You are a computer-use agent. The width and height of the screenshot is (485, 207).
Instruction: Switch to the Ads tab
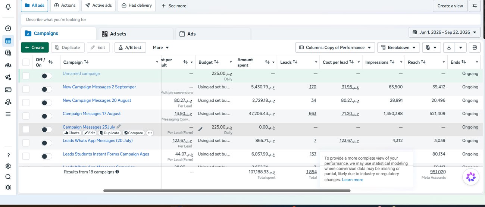pos(213,34)
